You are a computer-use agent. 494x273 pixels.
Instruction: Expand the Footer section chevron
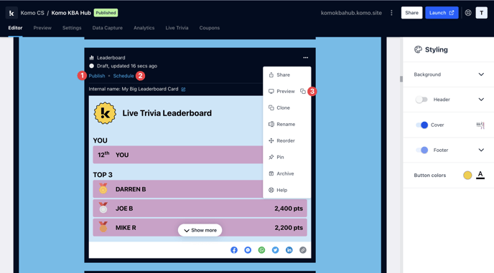point(481,150)
